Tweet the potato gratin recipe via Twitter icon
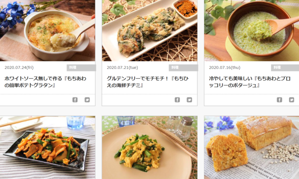 click(87, 100)
